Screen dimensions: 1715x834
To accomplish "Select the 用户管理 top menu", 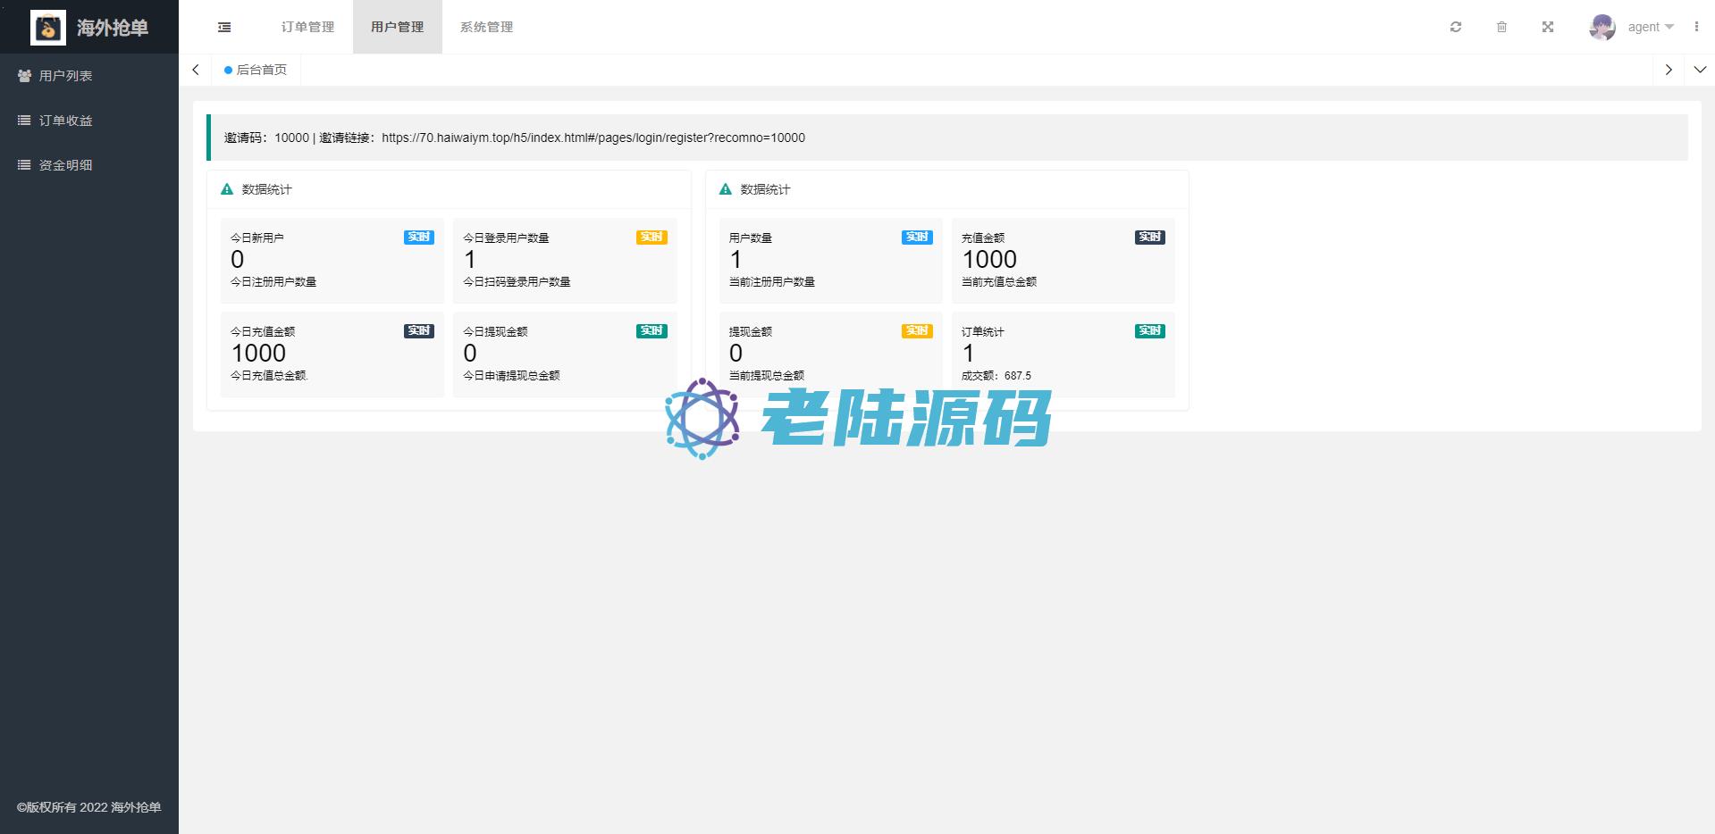I will (397, 27).
